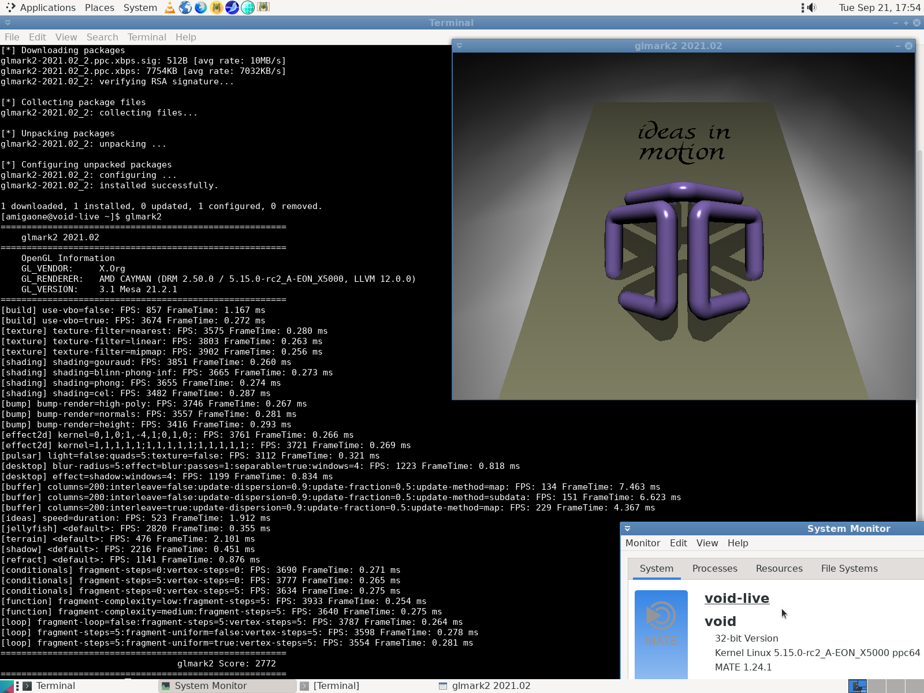
Task: Click the GL_RENDERER line showing AMD CAYMAN
Action: click(x=218, y=279)
